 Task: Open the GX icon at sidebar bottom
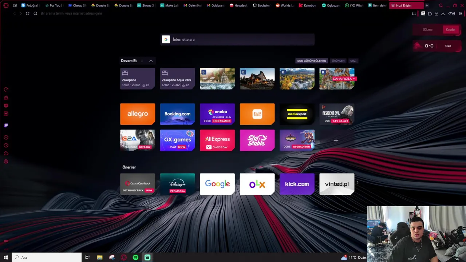click(6, 241)
